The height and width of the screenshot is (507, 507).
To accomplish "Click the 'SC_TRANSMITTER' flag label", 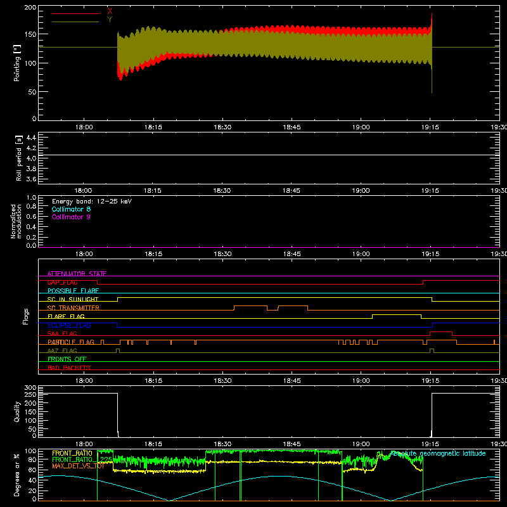I will click(74, 308).
